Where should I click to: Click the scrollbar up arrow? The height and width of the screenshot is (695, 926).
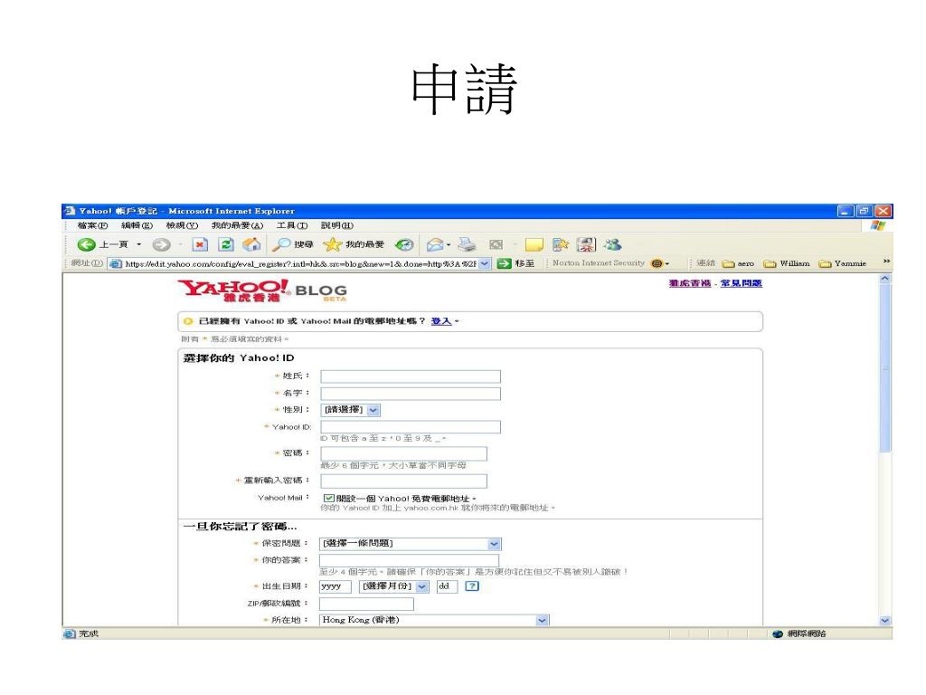tap(884, 279)
